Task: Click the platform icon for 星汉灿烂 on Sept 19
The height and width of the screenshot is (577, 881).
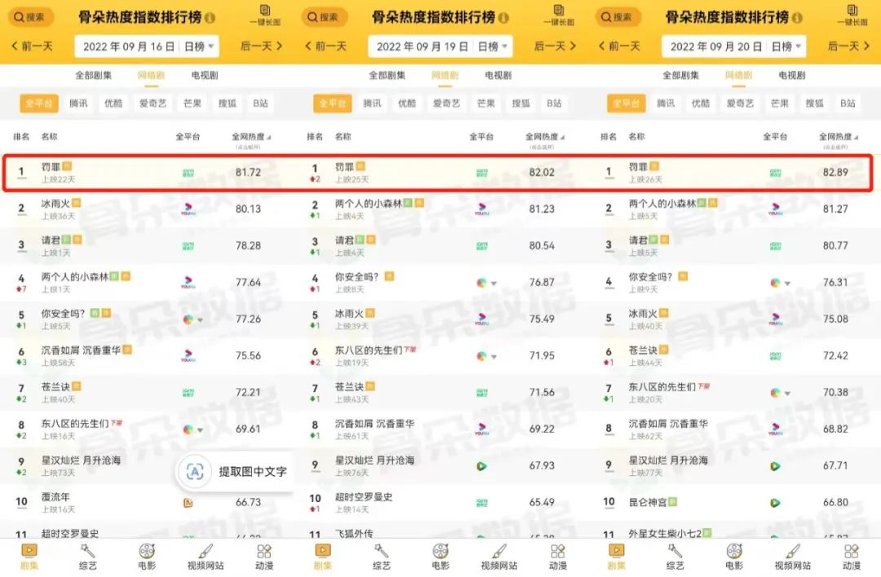Action: coord(481,466)
